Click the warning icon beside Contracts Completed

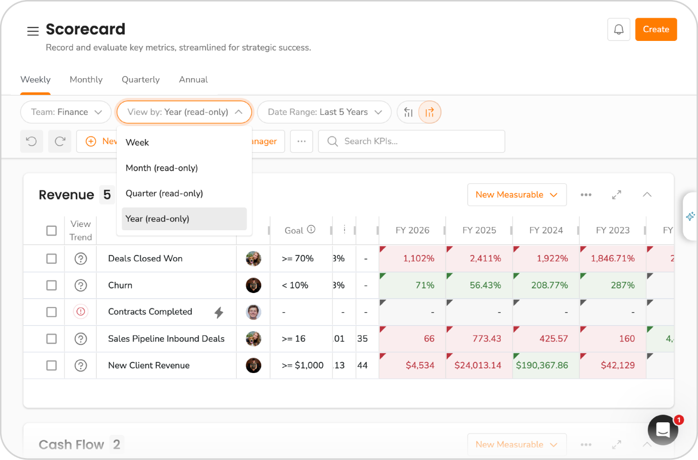tap(80, 312)
